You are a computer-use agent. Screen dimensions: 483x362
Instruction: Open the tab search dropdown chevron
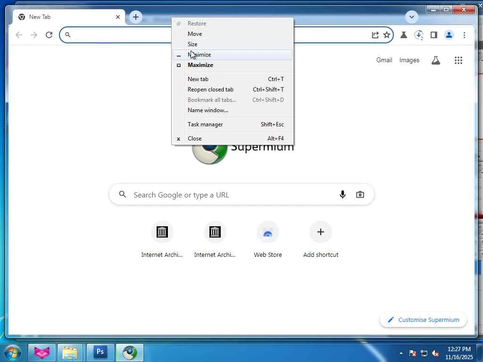click(x=411, y=17)
